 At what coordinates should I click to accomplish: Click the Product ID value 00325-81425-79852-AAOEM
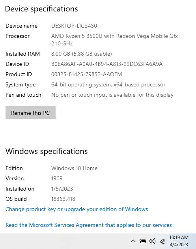[x=86, y=74]
